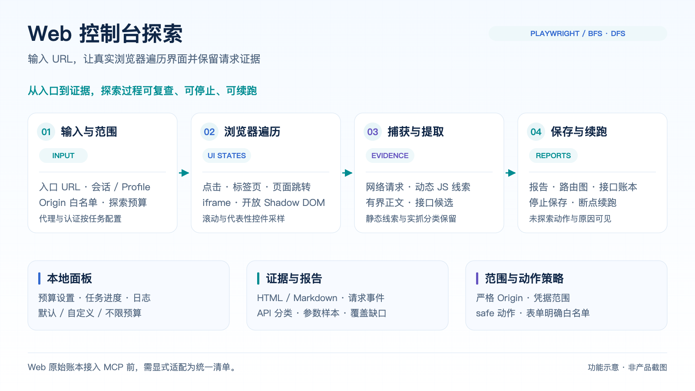Click the PLAYWRIGHT / BFS · DFS badge
This screenshot has width=695, height=391.
pos(578,33)
